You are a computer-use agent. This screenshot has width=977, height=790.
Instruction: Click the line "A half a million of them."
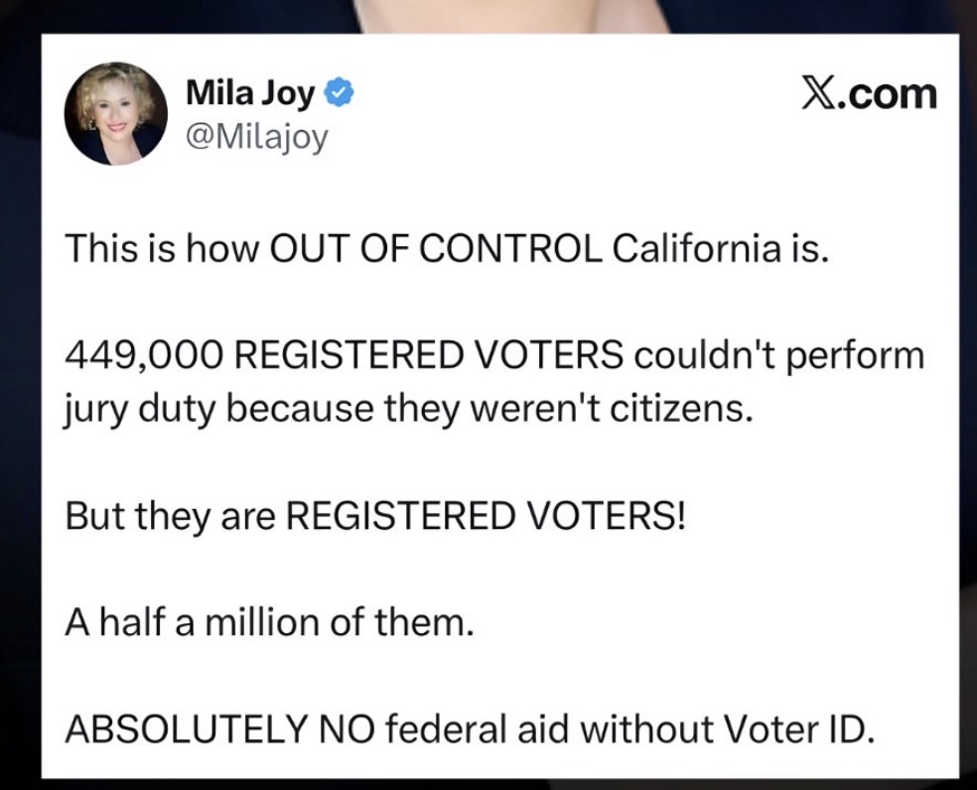click(265, 624)
